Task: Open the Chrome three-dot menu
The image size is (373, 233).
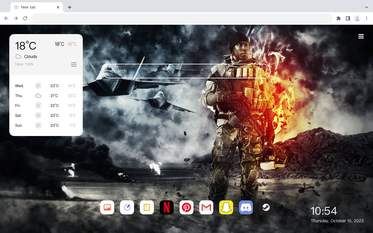Action: point(367,18)
